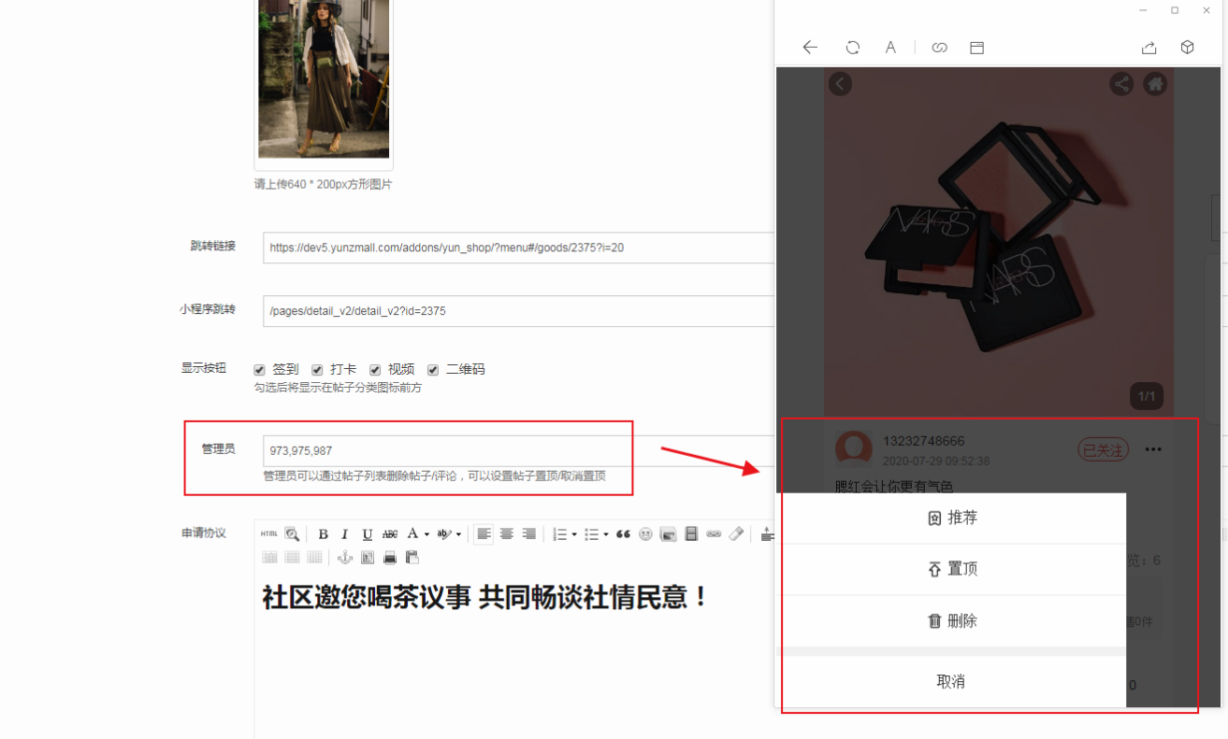Screen dimensions: 1228x739
Task: Click the copy link chain icon
Action: (939, 48)
